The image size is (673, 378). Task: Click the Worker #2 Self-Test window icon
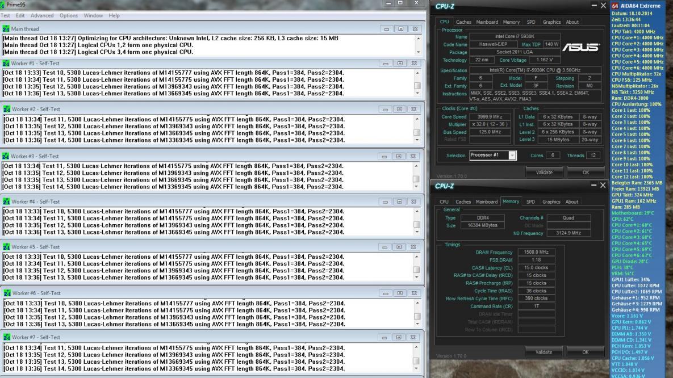pyautogui.click(x=6, y=110)
